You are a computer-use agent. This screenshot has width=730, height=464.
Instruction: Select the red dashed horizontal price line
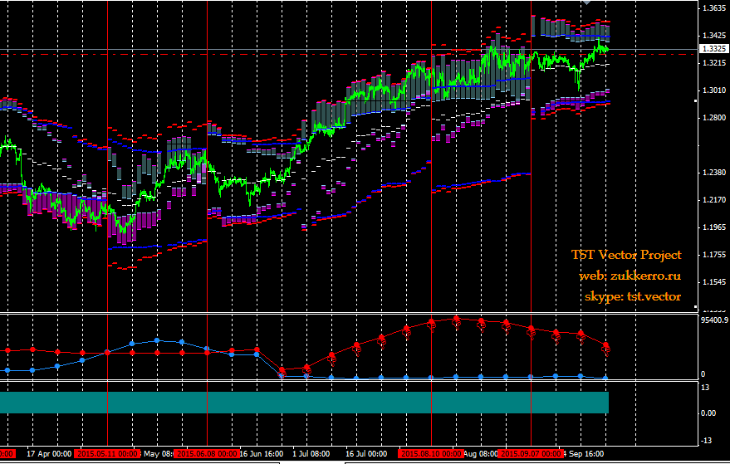(349, 55)
